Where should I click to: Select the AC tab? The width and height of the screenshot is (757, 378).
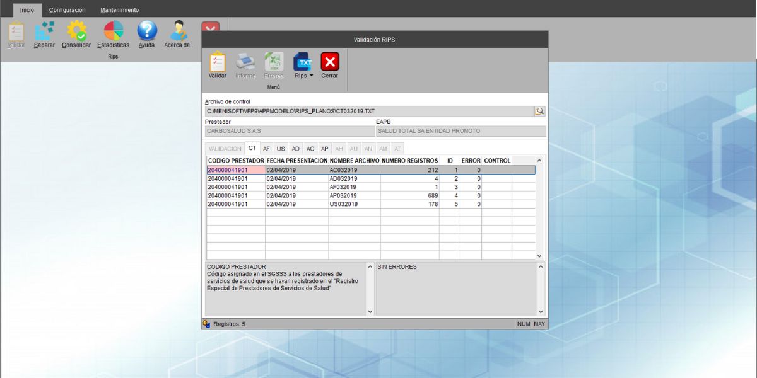(310, 149)
